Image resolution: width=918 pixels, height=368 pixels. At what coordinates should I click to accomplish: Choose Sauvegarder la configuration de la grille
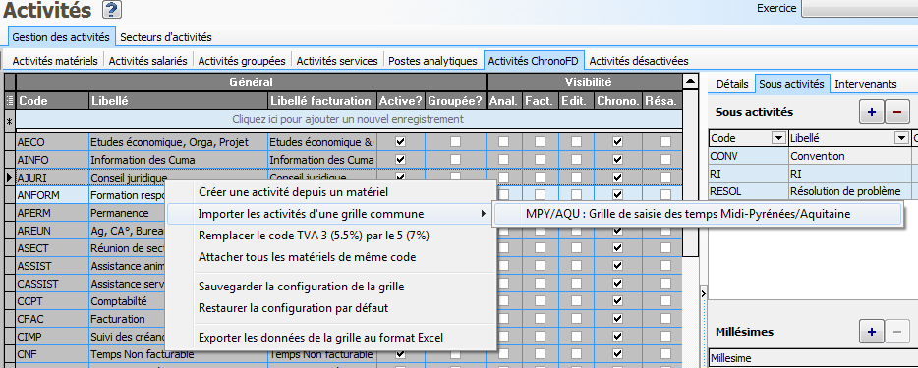[x=331, y=287]
